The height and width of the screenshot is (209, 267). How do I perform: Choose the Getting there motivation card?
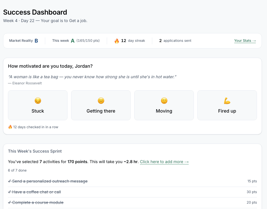coord(101,105)
